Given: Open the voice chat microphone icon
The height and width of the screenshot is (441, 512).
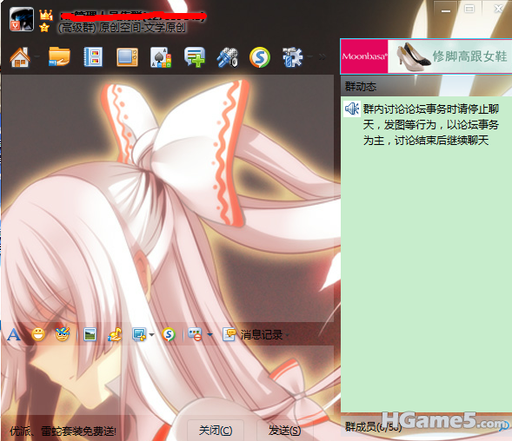Looking at the screenshot, I should click(228, 58).
